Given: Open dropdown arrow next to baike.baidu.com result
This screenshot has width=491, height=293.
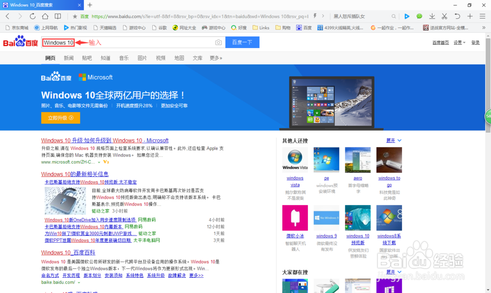Looking at the screenshot, I should coord(79,283).
